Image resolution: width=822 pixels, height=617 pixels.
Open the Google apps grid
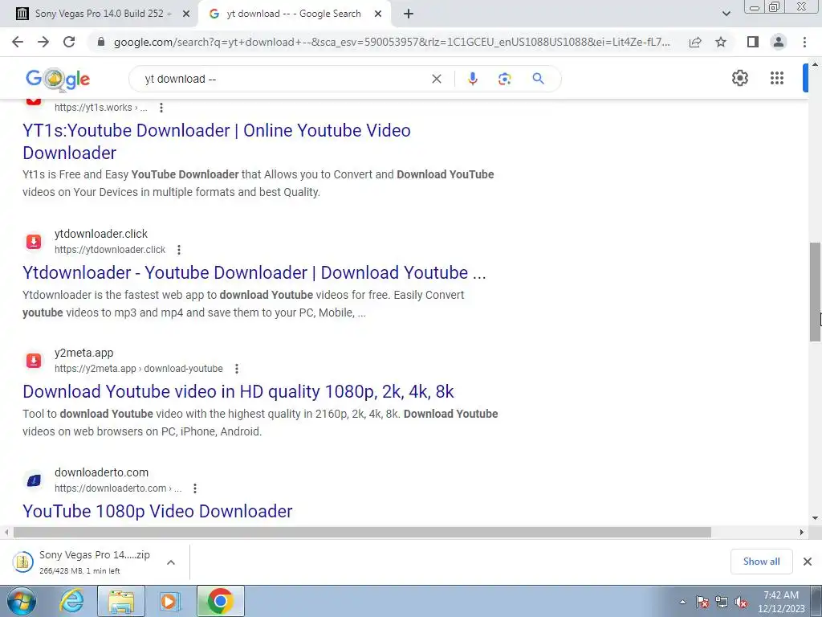coord(777,78)
